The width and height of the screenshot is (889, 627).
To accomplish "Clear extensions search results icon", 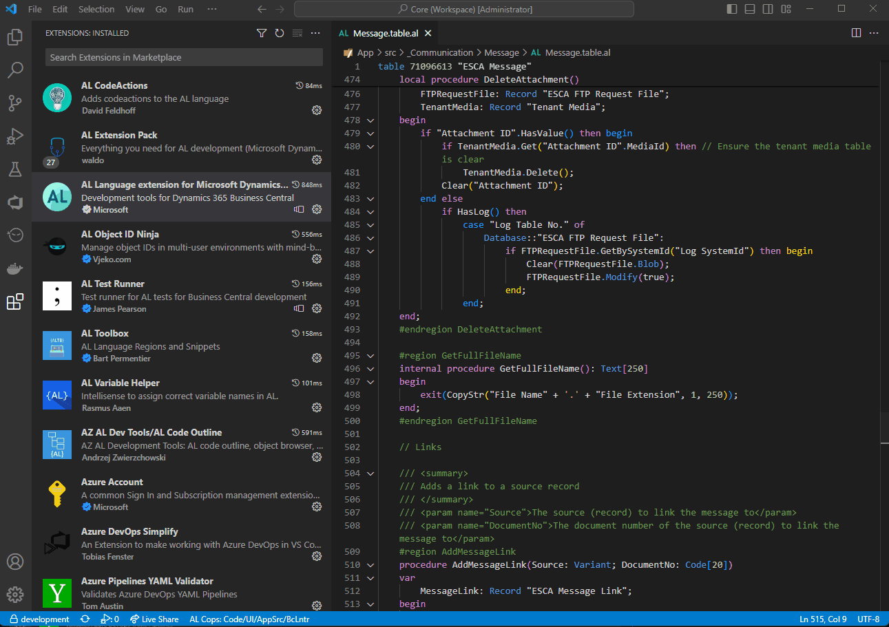I will tap(297, 33).
